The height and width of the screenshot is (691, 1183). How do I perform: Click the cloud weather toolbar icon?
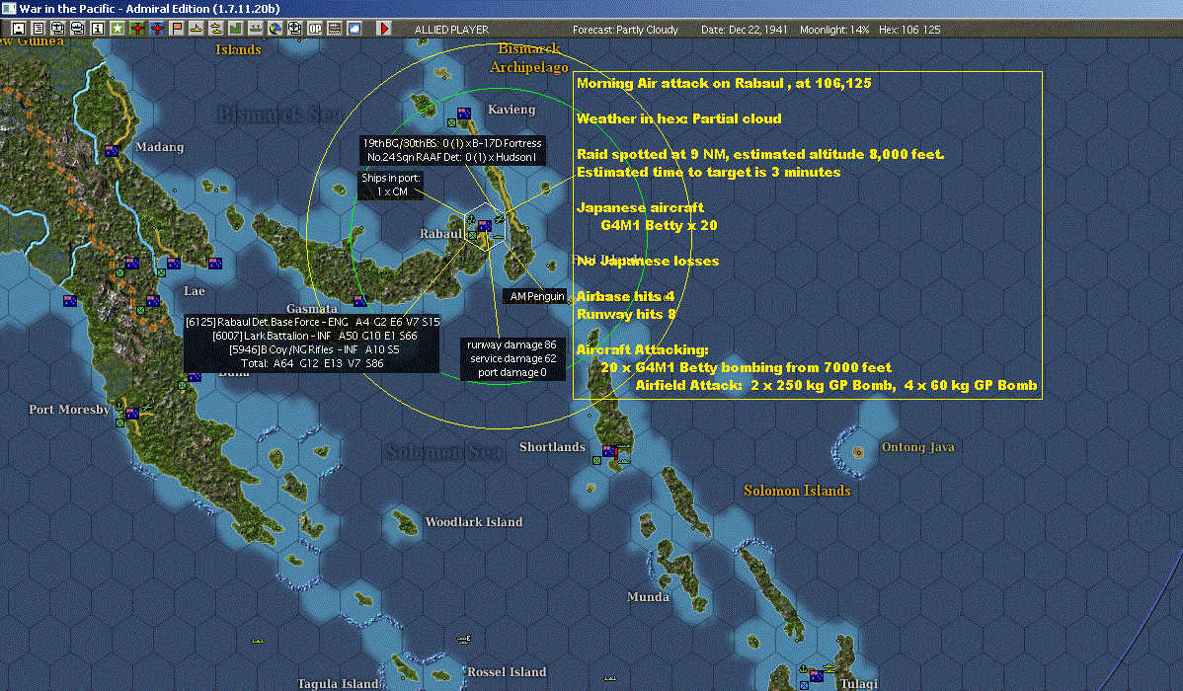coord(354,29)
